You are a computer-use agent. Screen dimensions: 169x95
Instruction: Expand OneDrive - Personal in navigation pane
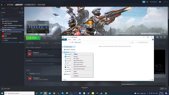click(x=63, y=50)
